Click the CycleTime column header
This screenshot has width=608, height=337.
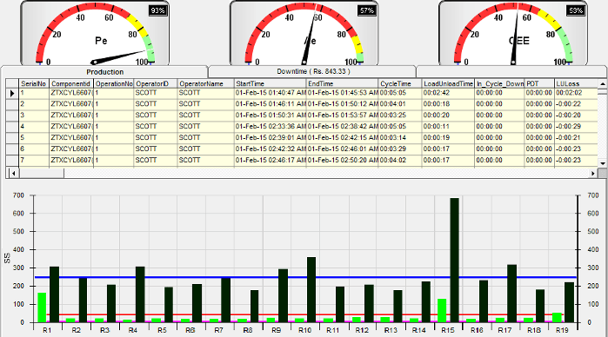pos(400,83)
